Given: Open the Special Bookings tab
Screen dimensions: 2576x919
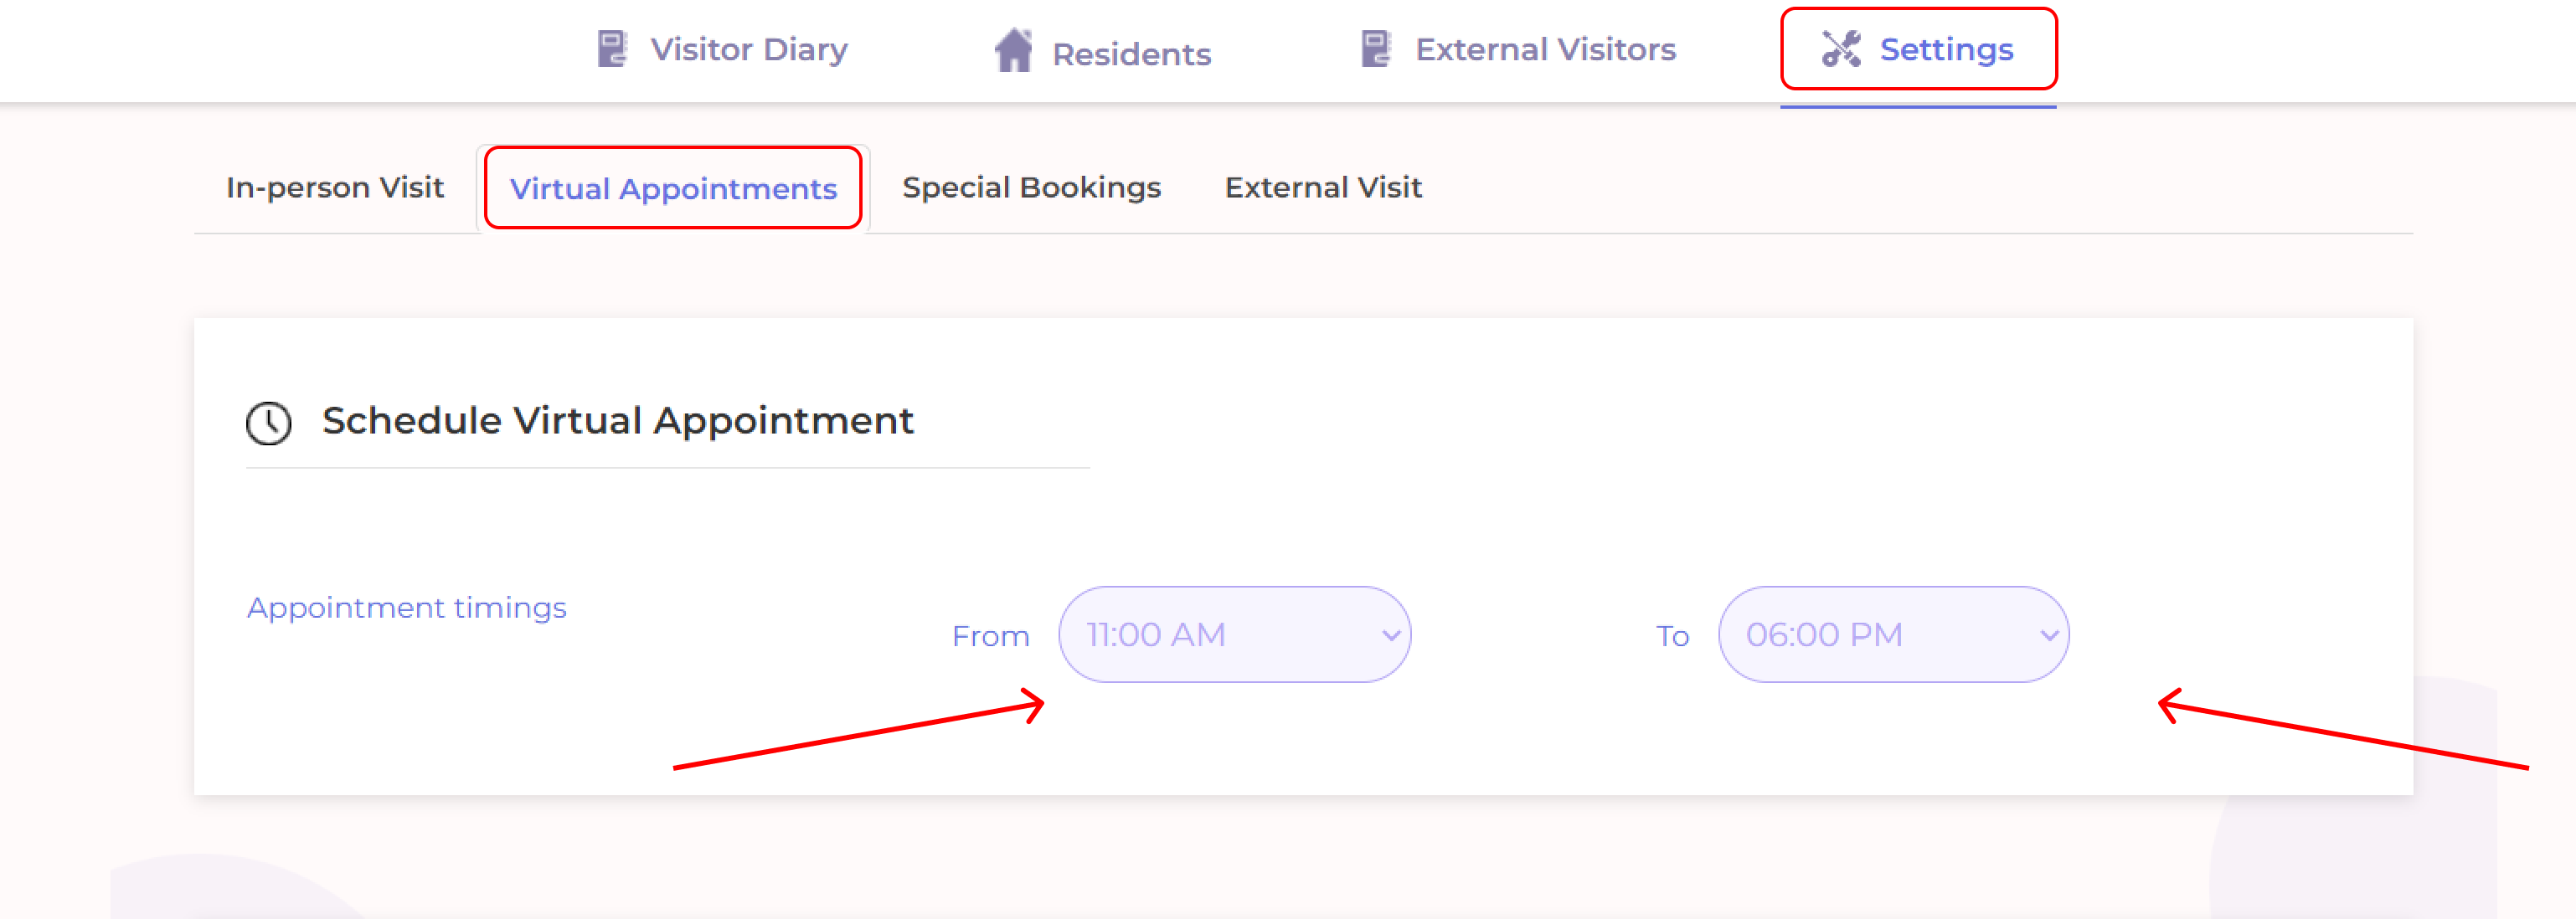Looking at the screenshot, I should [1031, 187].
